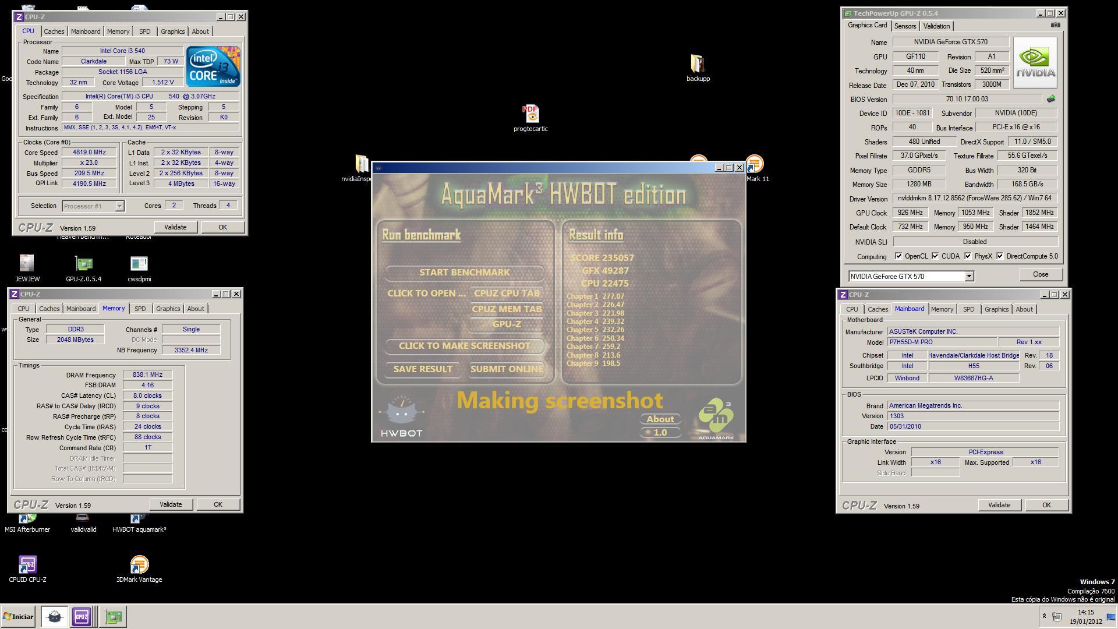Click the mainboard Model P7H55D-M PRO field
Image resolution: width=1118 pixels, height=629 pixels.
pyautogui.click(x=942, y=342)
